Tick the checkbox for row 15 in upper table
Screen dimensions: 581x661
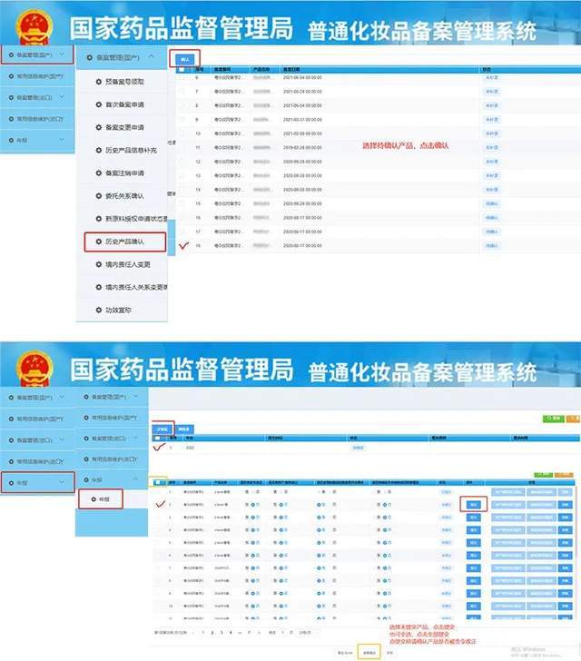[182, 203]
